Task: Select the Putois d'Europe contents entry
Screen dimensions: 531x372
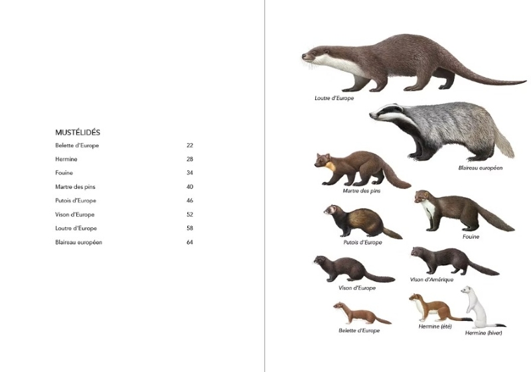Action: pos(76,200)
